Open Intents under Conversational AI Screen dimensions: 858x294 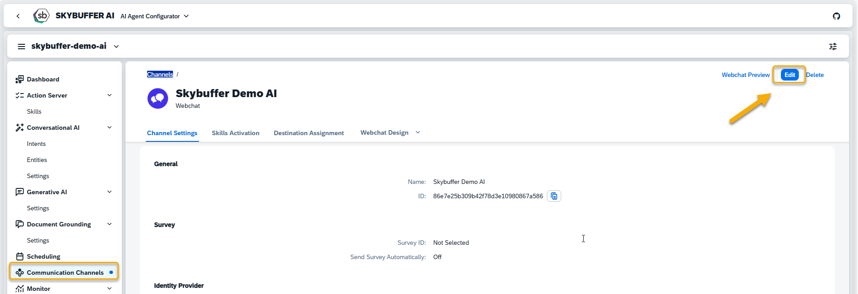[x=36, y=144]
